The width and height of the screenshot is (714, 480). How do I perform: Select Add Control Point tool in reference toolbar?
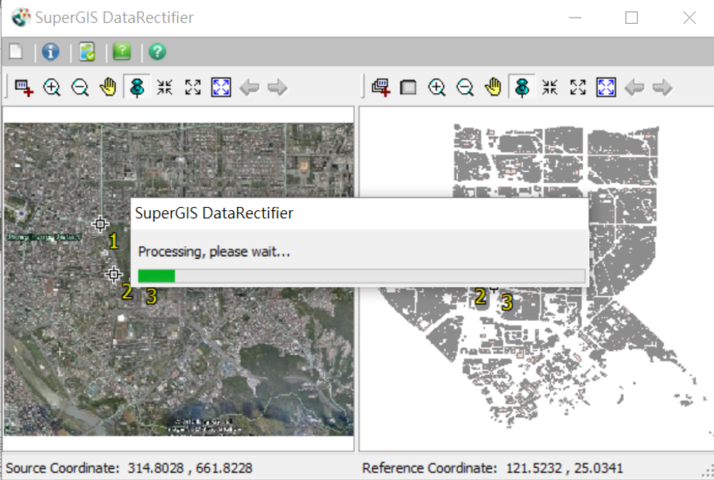point(381,87)
